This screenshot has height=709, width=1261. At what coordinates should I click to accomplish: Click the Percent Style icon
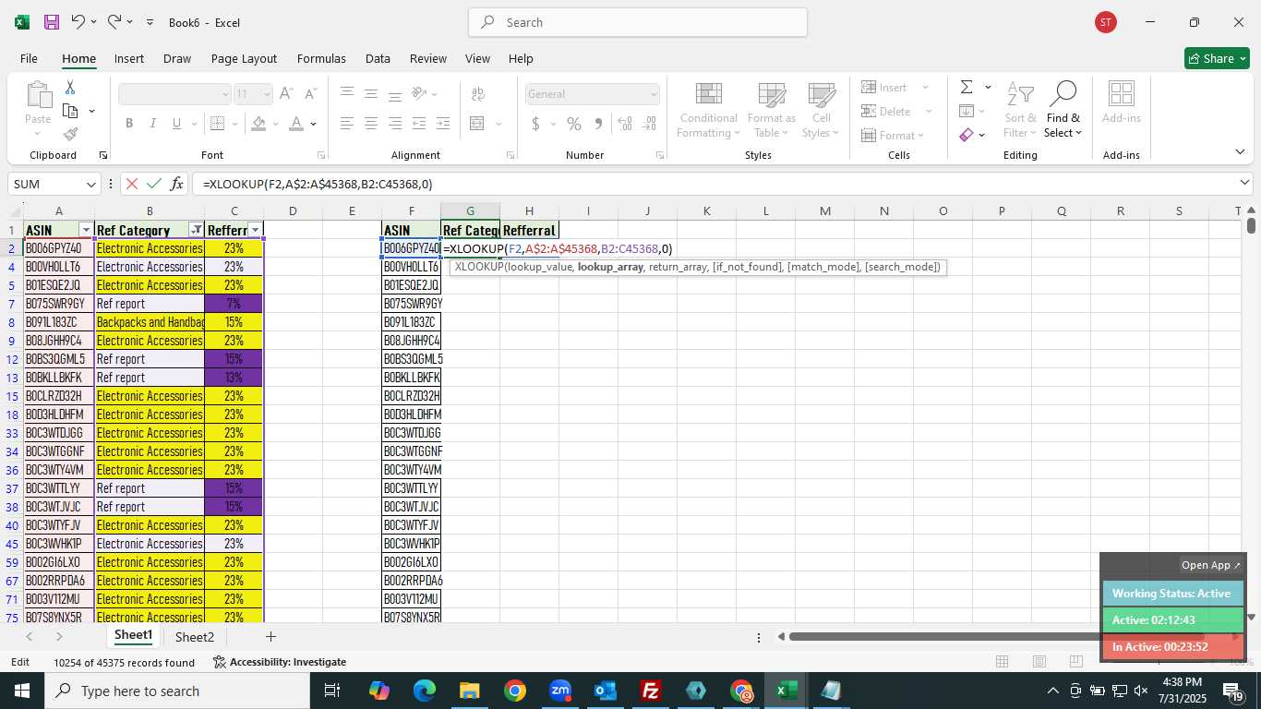coord(574,124)
